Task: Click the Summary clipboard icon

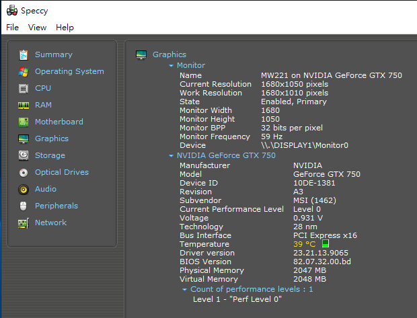Action: tap(24, 54)
